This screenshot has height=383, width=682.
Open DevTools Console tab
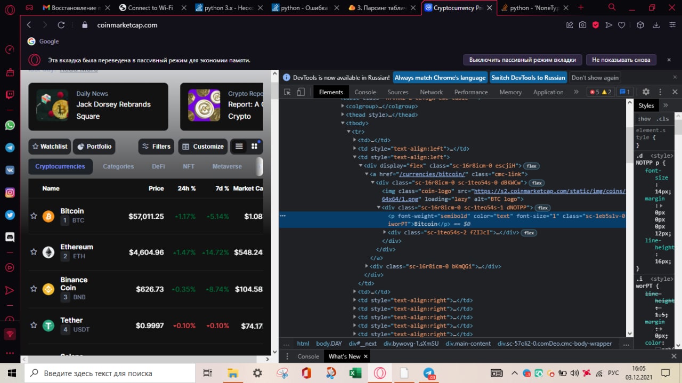tap(365, 92)
